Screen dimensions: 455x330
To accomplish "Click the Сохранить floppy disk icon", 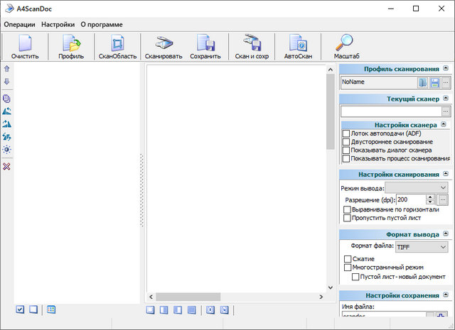I will pyautogui.click(x=205, y=43).
